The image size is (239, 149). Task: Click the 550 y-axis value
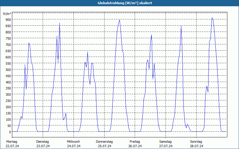[8, 63]
